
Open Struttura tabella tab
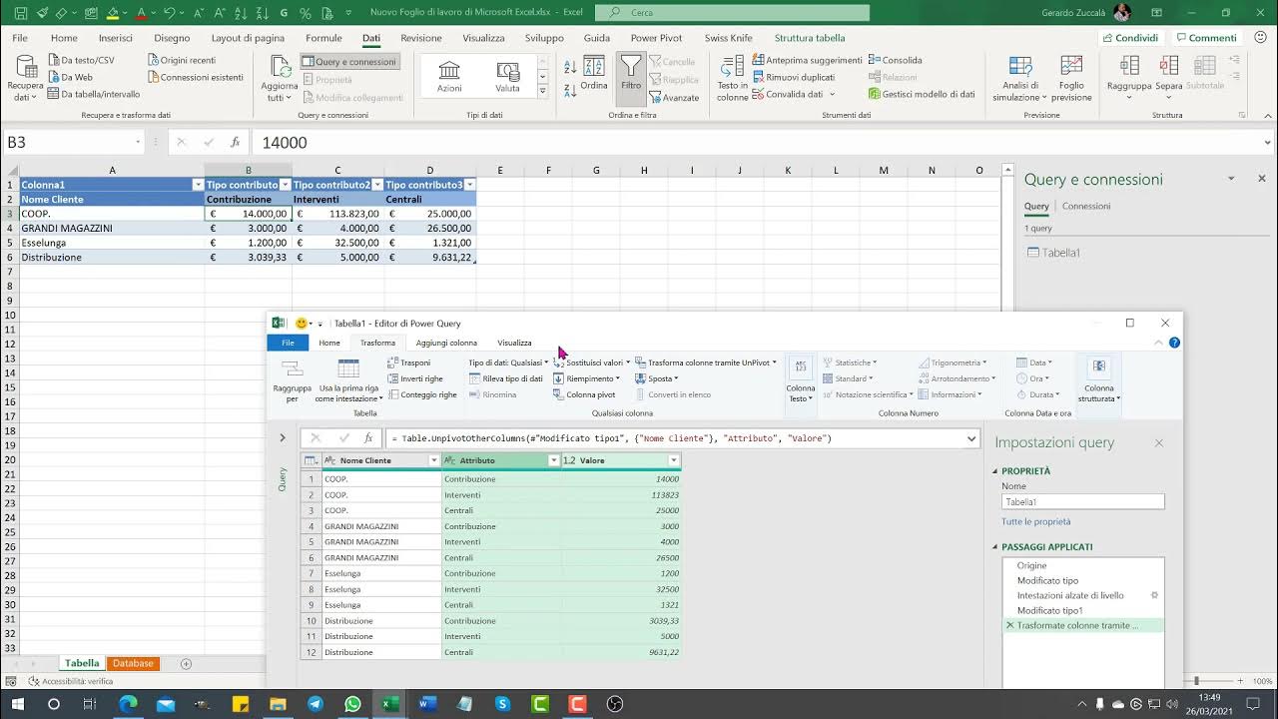point(810,38)
